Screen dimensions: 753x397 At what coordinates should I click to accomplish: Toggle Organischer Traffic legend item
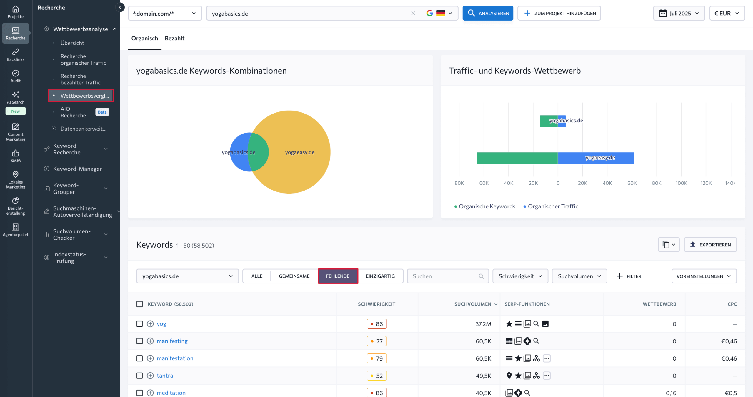point(551,206)
